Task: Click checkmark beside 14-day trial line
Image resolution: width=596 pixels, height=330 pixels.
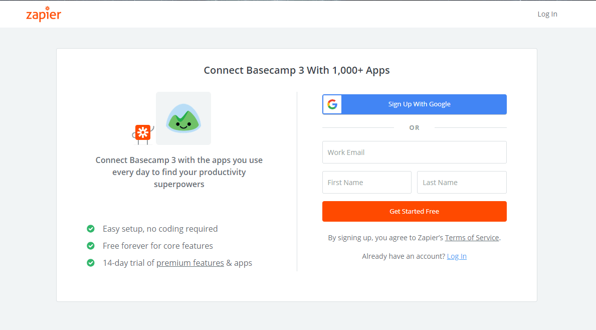Action: point(90,263)
